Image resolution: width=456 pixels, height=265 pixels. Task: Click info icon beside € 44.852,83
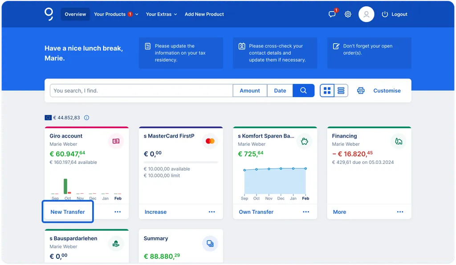[x=86, y=118]
